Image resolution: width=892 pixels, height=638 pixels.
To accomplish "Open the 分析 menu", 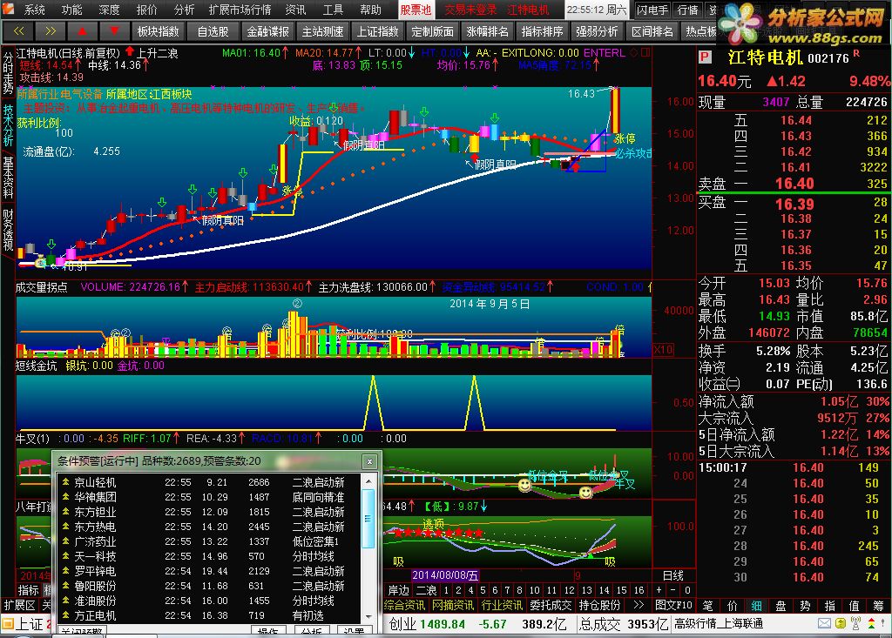I will pos(185,10).
